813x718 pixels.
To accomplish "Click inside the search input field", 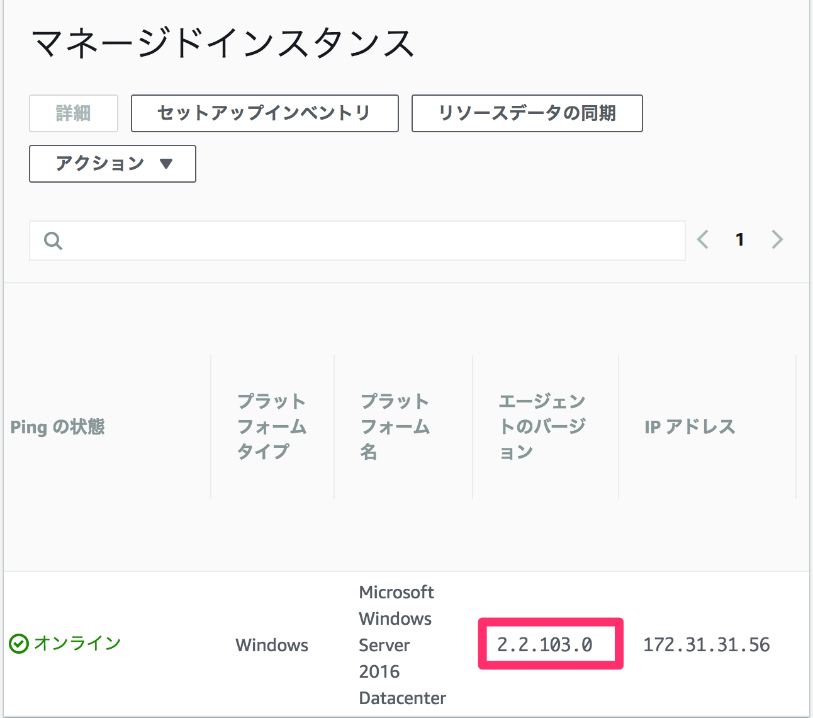I will 315,240.
